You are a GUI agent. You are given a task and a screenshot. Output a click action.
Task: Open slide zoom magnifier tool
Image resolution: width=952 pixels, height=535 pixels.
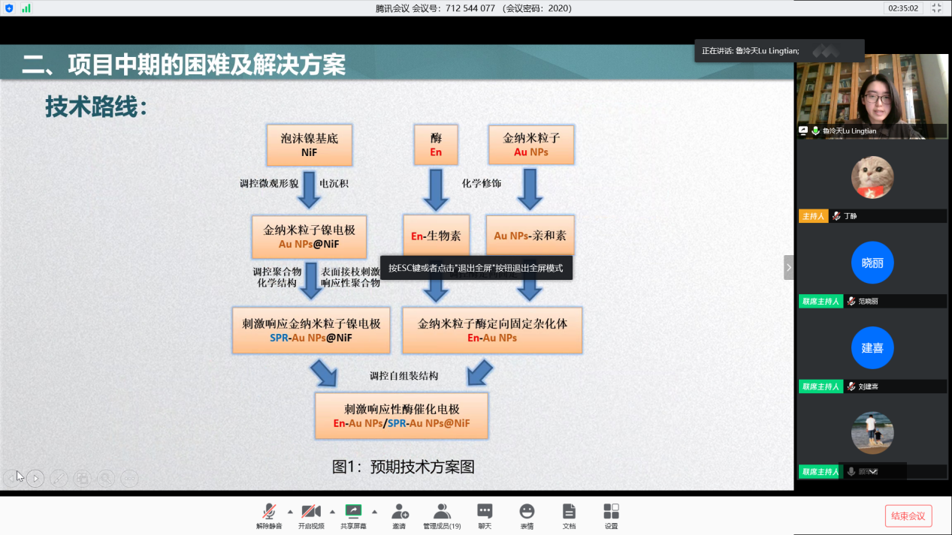coord(106,478)
